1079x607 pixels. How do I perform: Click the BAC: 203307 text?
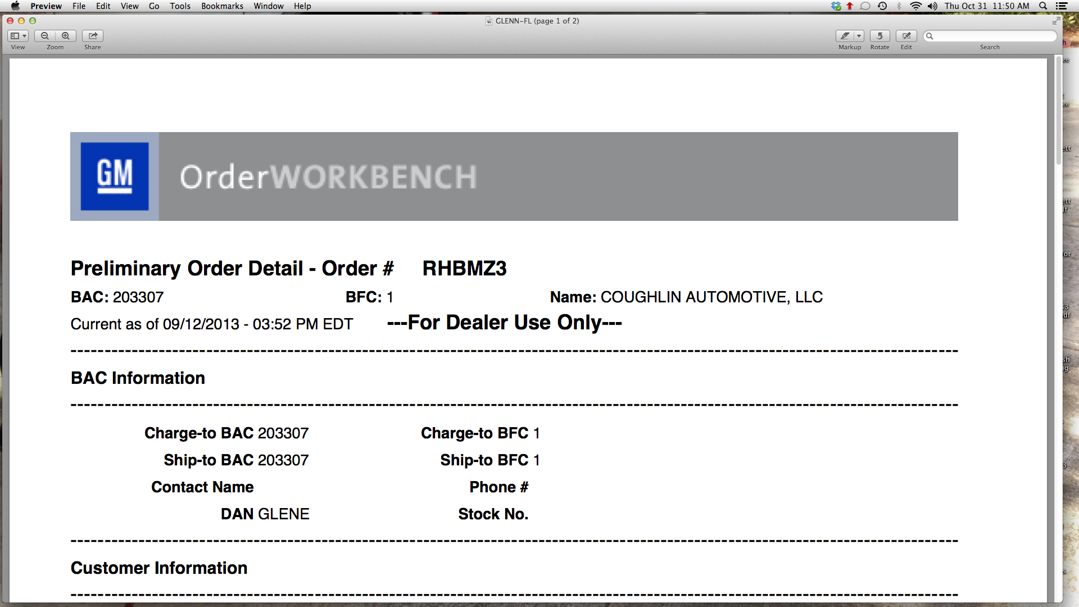coord(117,297)
